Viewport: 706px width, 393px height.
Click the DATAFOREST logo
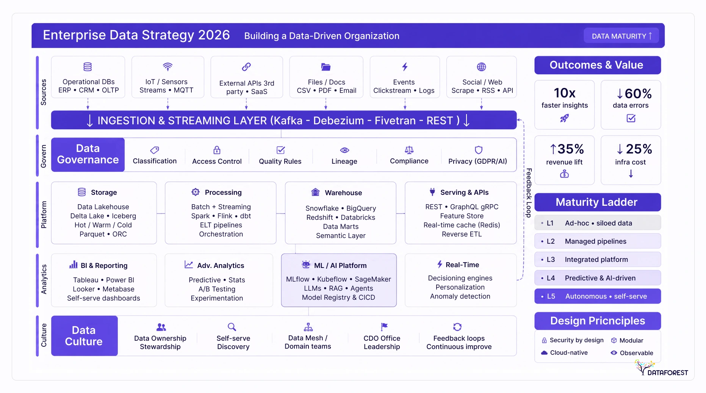coord(661,368)
